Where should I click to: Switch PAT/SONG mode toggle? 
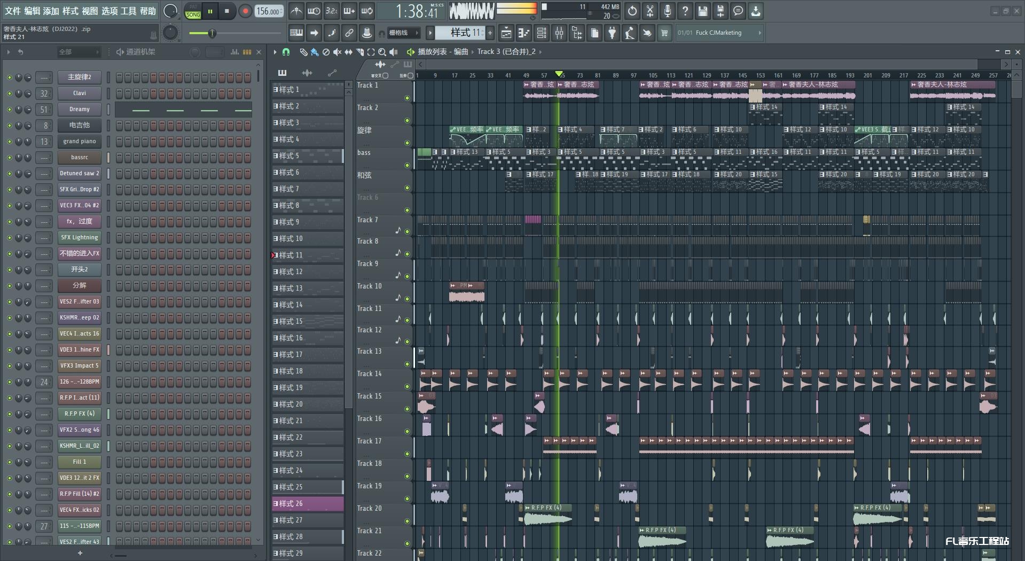(x=193, y=11)
